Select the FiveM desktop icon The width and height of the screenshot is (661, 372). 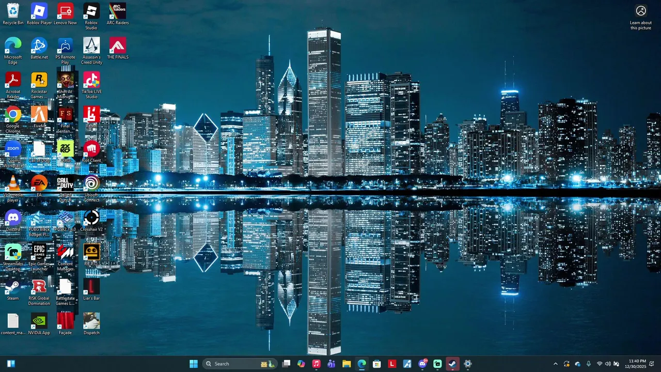tap(39, 117)
